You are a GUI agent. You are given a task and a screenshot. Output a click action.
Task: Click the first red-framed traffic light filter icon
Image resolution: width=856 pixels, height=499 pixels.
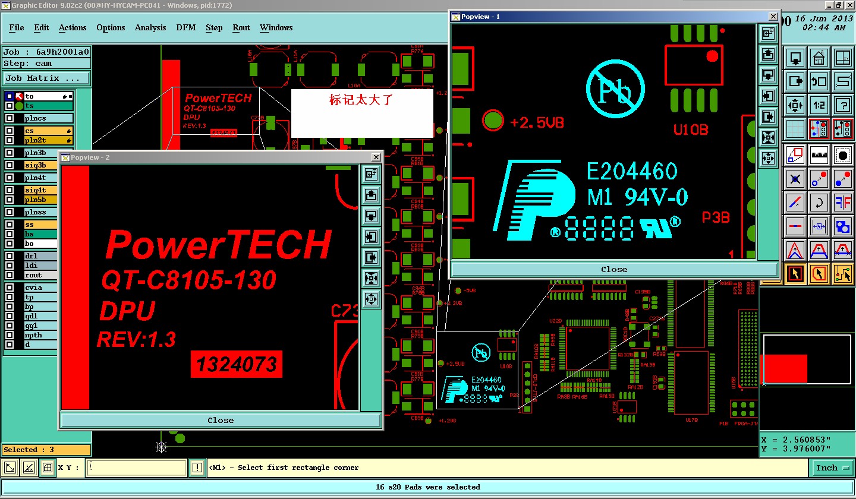click(x=819, y=129)
